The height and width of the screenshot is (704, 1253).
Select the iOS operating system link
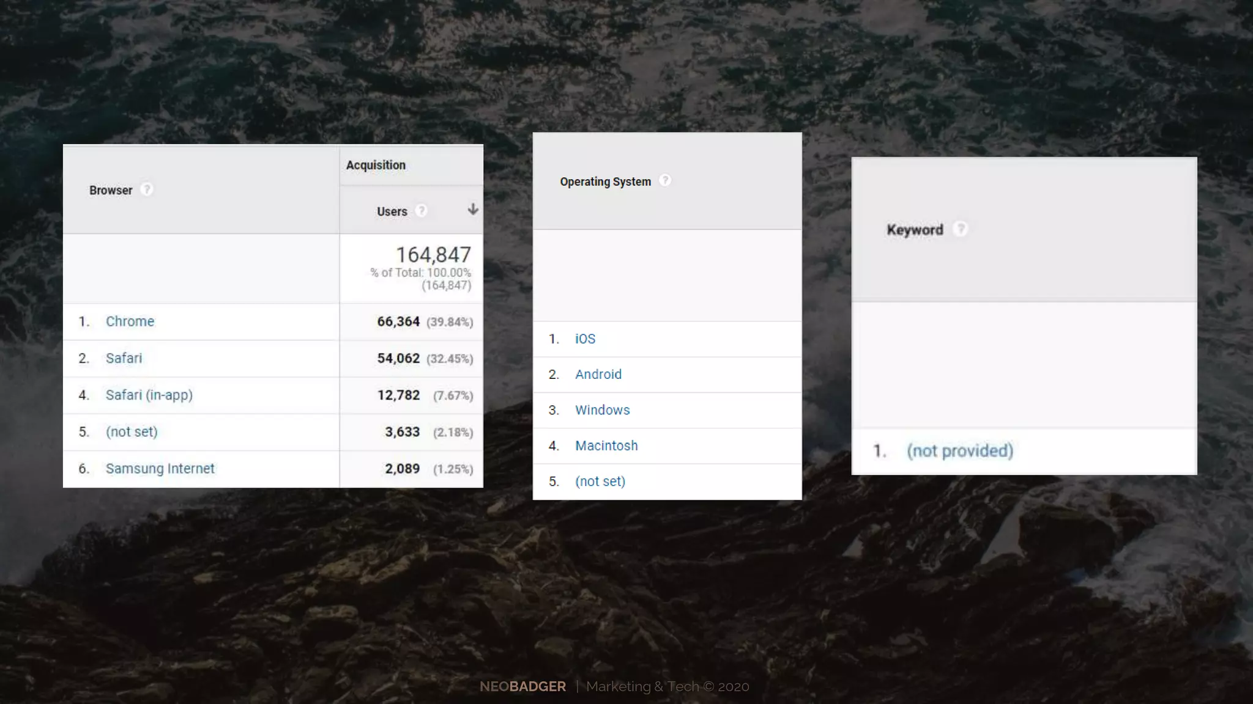(585, 339)
